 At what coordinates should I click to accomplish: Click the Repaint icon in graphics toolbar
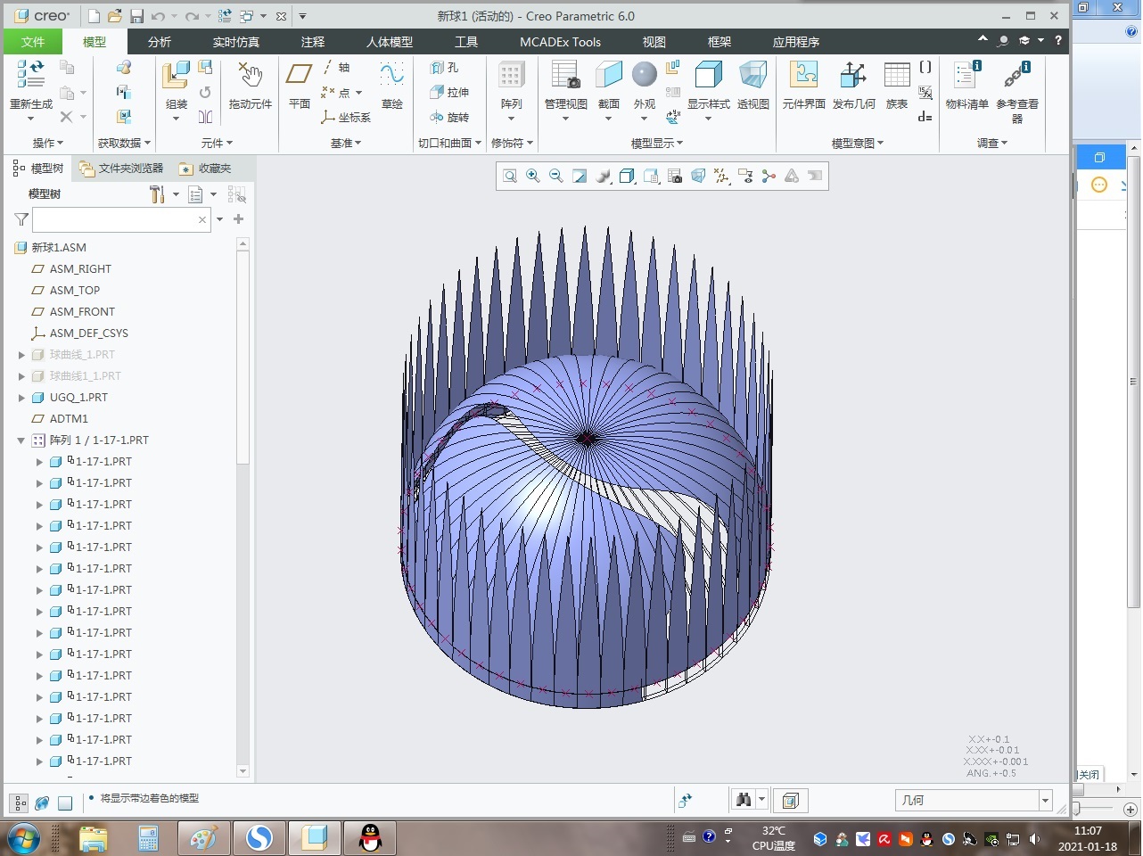580,177
